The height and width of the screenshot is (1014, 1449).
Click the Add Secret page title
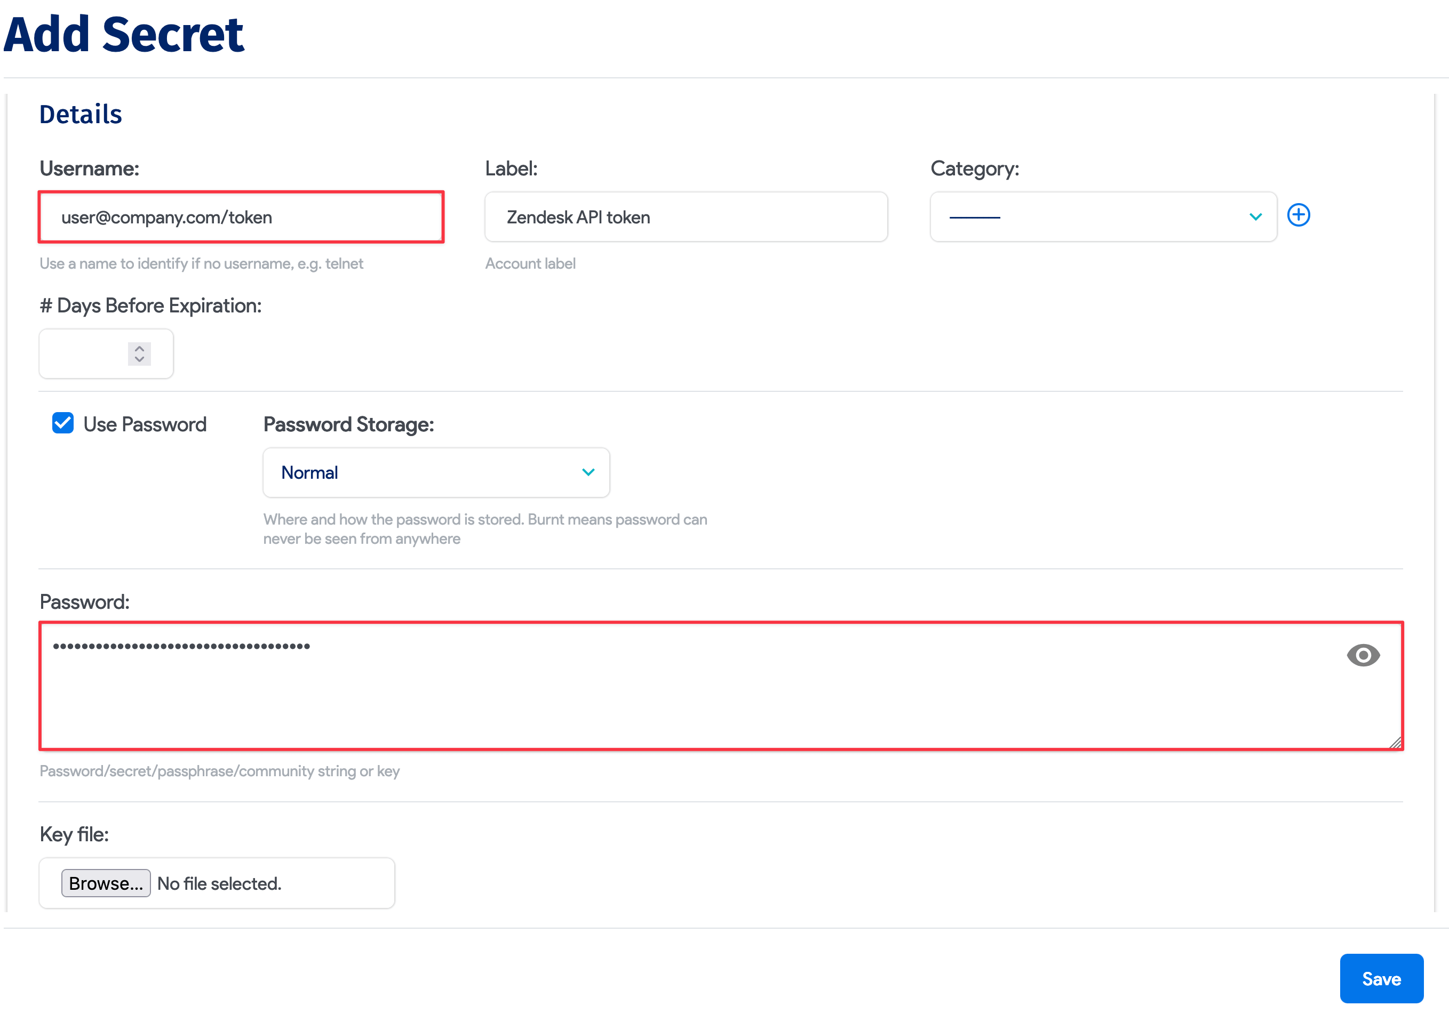pos(124,35)
